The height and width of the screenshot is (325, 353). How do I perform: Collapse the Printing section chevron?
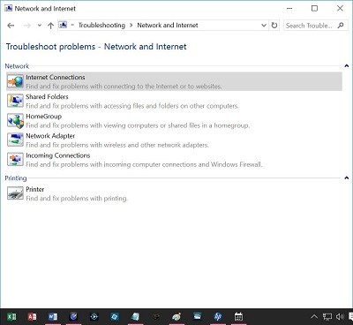[346, 178]
